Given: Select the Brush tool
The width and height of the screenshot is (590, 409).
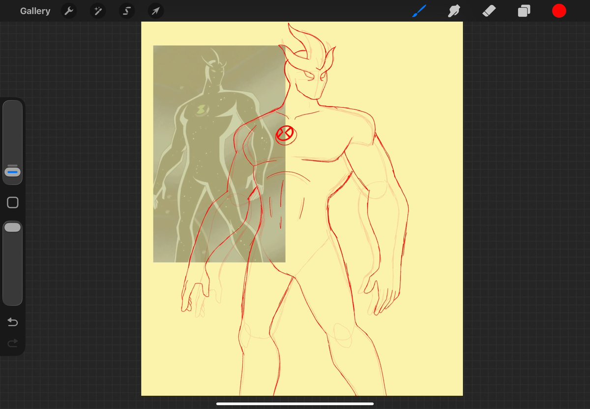Looking at the screenshot, I should [419, 11].
